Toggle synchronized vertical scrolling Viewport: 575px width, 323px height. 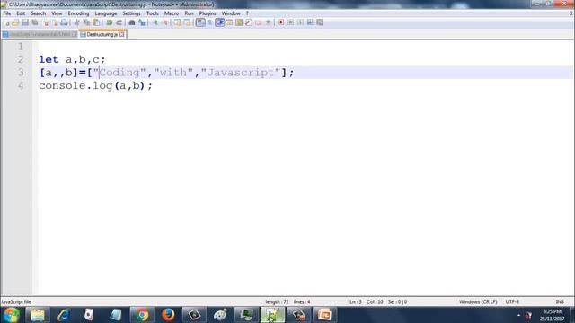point(178,22)
